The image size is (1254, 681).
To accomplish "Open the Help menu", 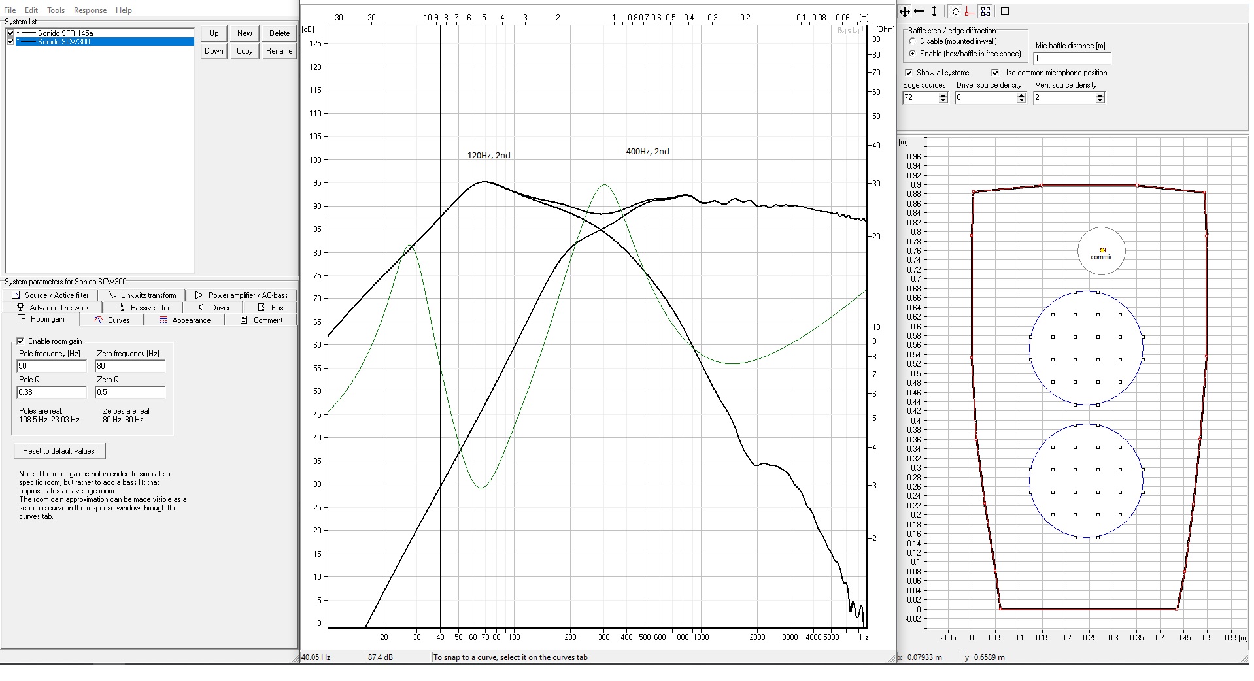I will pos(124,10).
